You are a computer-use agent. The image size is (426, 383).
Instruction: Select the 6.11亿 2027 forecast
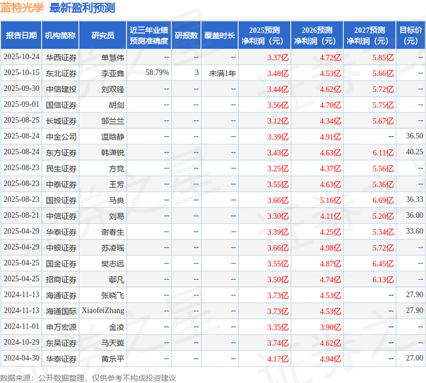[383, 153]
